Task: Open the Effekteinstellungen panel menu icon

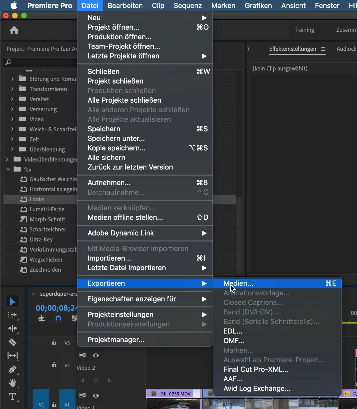Action: click(323, 49)
